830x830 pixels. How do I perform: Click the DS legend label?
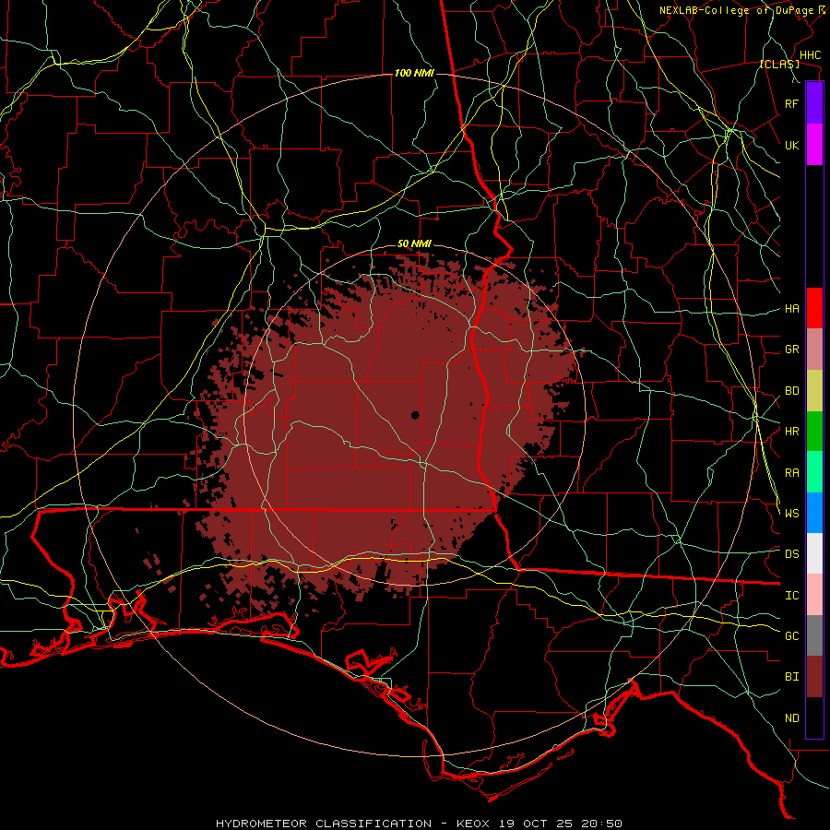tap(792, 553)
